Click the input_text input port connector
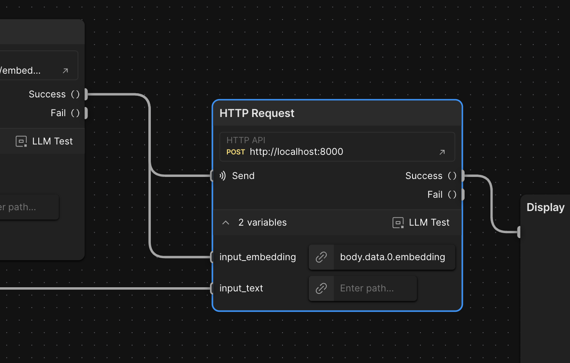The width and height of the screenshot is (570, 363). [x=212, y=288]
